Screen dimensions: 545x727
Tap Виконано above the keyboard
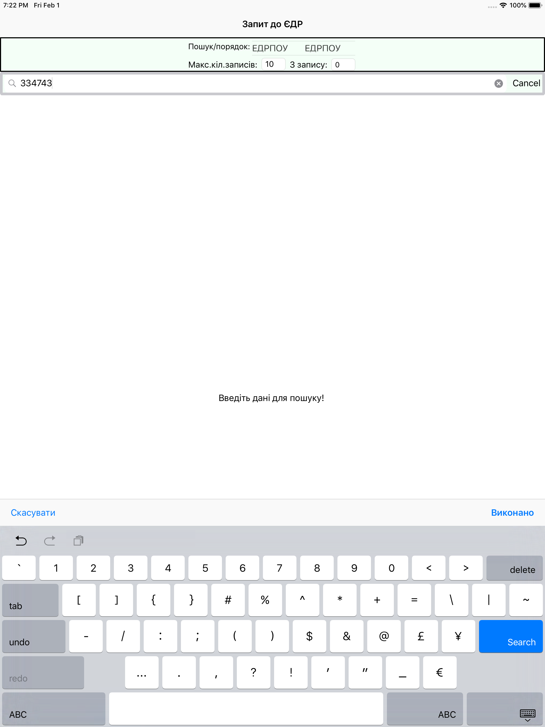pyautogui.click(x=512, y=513)
